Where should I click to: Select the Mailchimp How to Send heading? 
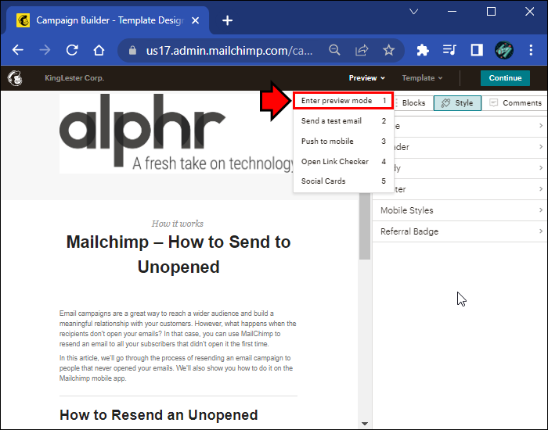pyautogui.click(x=178, y=254)
